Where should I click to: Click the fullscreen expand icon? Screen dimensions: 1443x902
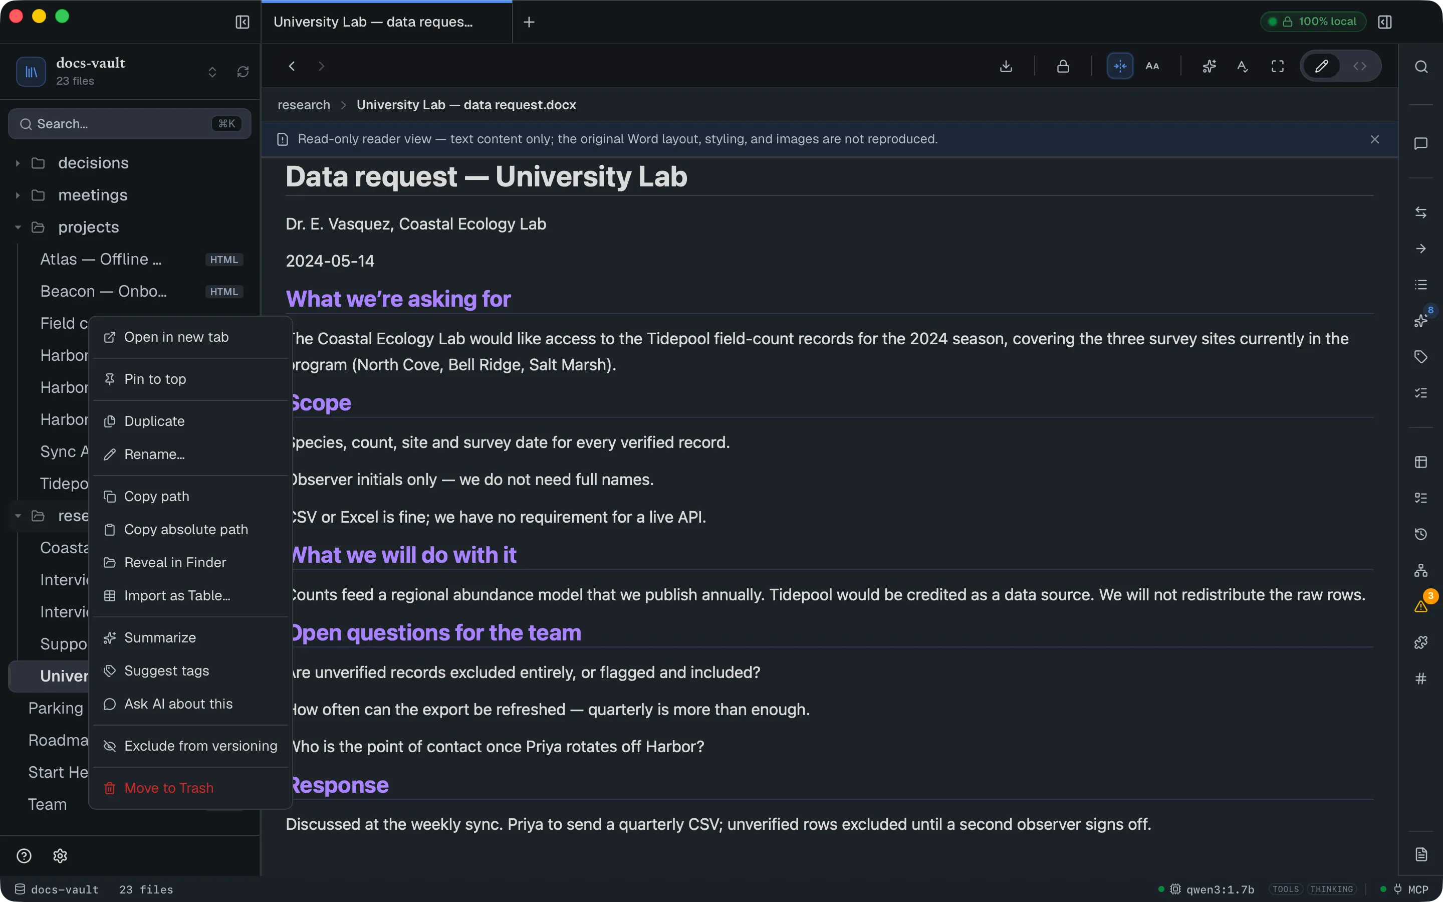pos(1277,66)
